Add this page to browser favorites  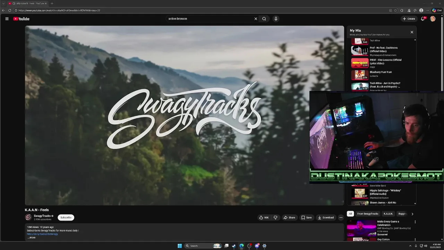[x=395, y=10]
